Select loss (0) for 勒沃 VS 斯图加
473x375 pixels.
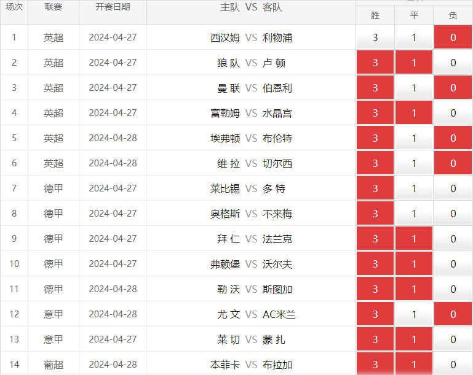tap(453, 289)
